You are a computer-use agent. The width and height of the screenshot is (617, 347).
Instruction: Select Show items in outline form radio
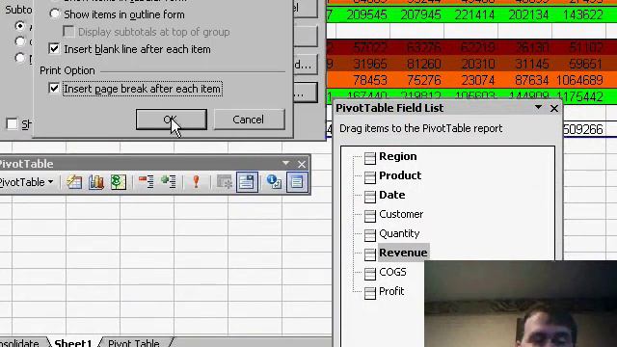[x=55, y=14]
